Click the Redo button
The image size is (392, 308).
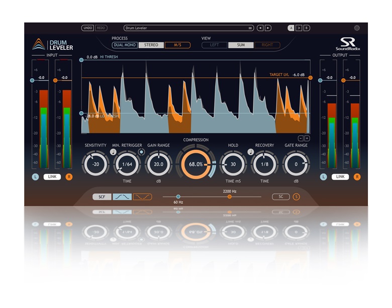(101, 28)
